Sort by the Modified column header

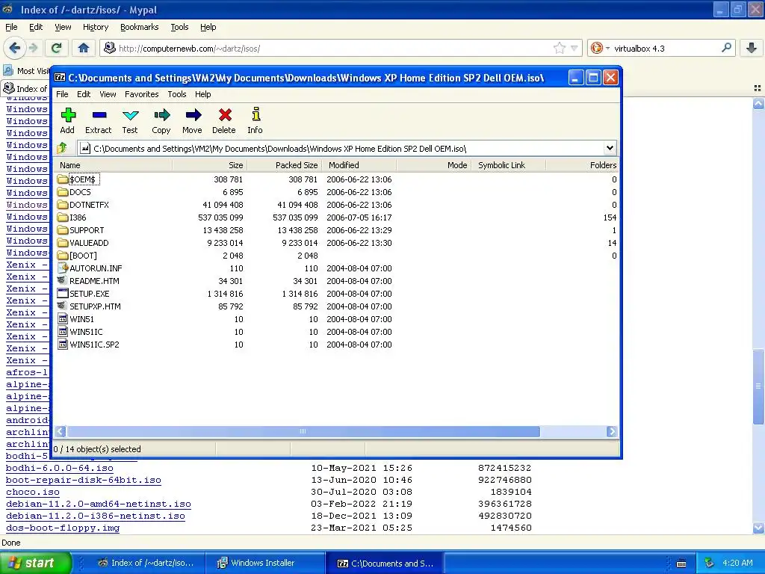359,165
